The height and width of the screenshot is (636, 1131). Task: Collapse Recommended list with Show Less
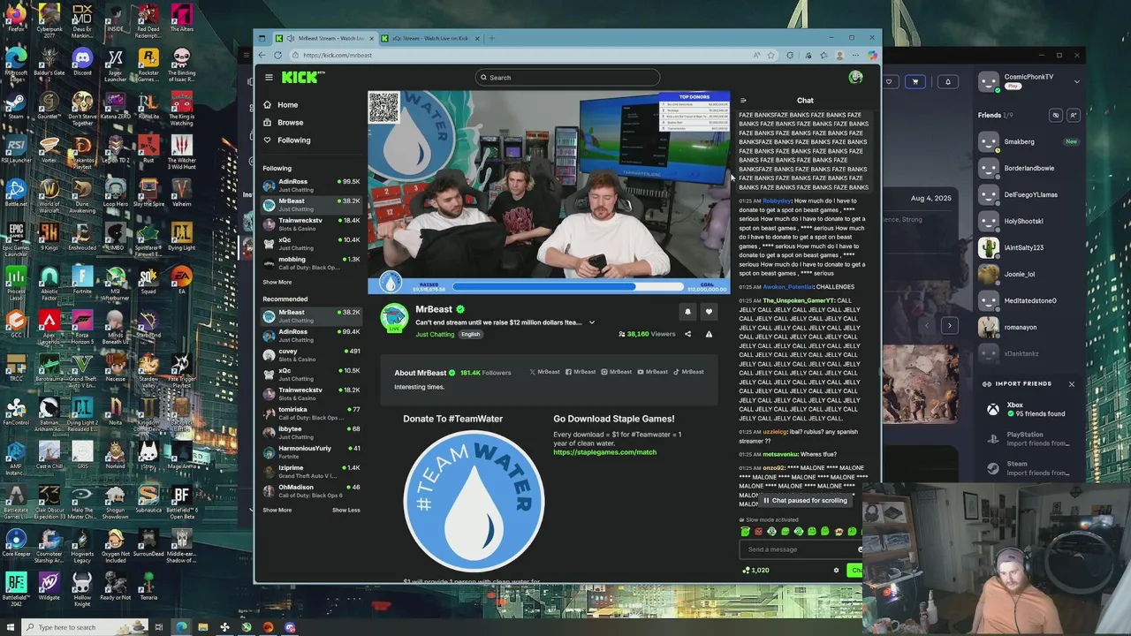point(345,510)
